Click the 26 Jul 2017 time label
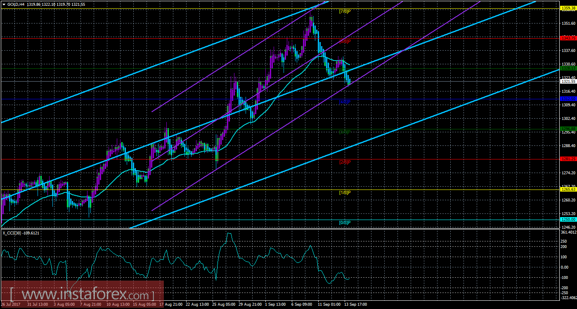 tap(10, 304)
